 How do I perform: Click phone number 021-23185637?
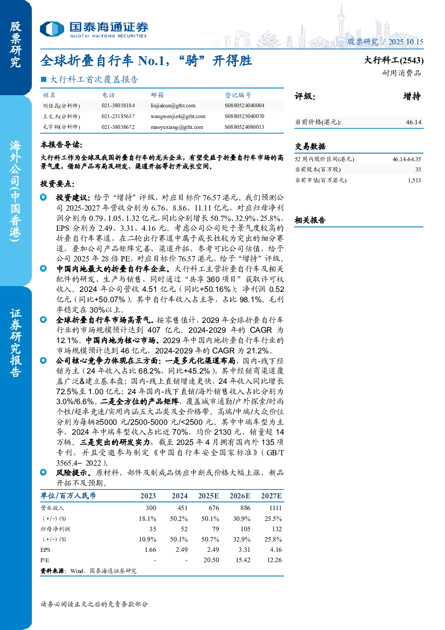click(118, 116)
